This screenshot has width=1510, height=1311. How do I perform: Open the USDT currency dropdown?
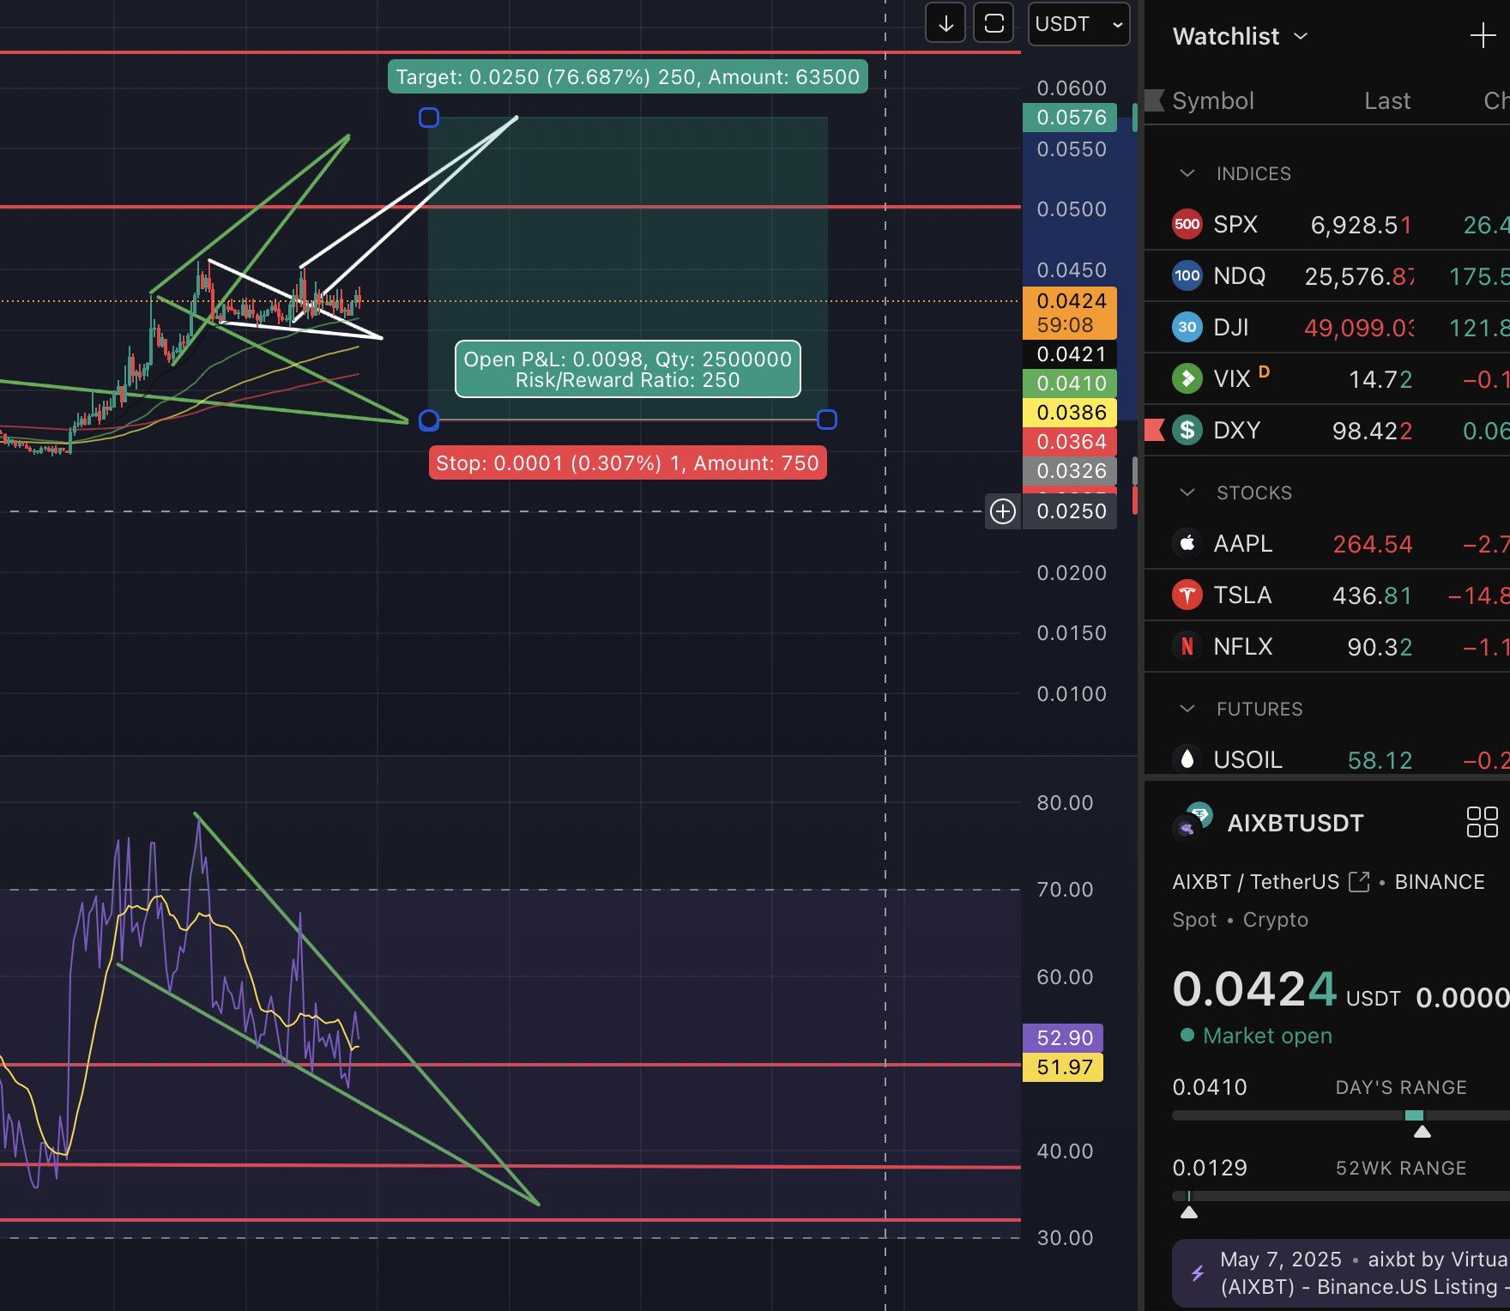click(1078, 24)
